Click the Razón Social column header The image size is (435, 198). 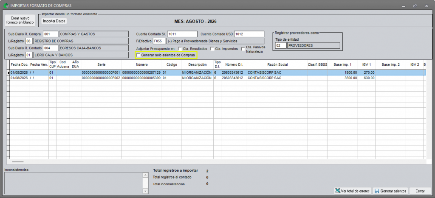point(277,64)
